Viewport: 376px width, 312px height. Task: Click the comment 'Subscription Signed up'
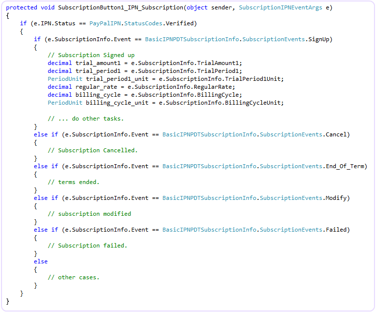point(91,56)
